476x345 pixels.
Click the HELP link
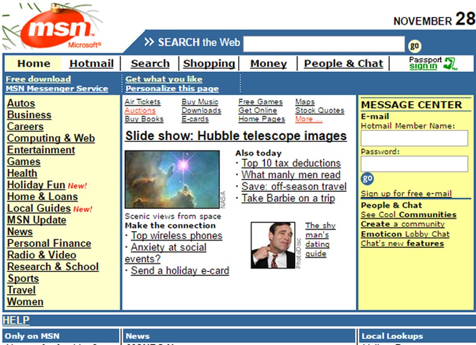point(16,320)
